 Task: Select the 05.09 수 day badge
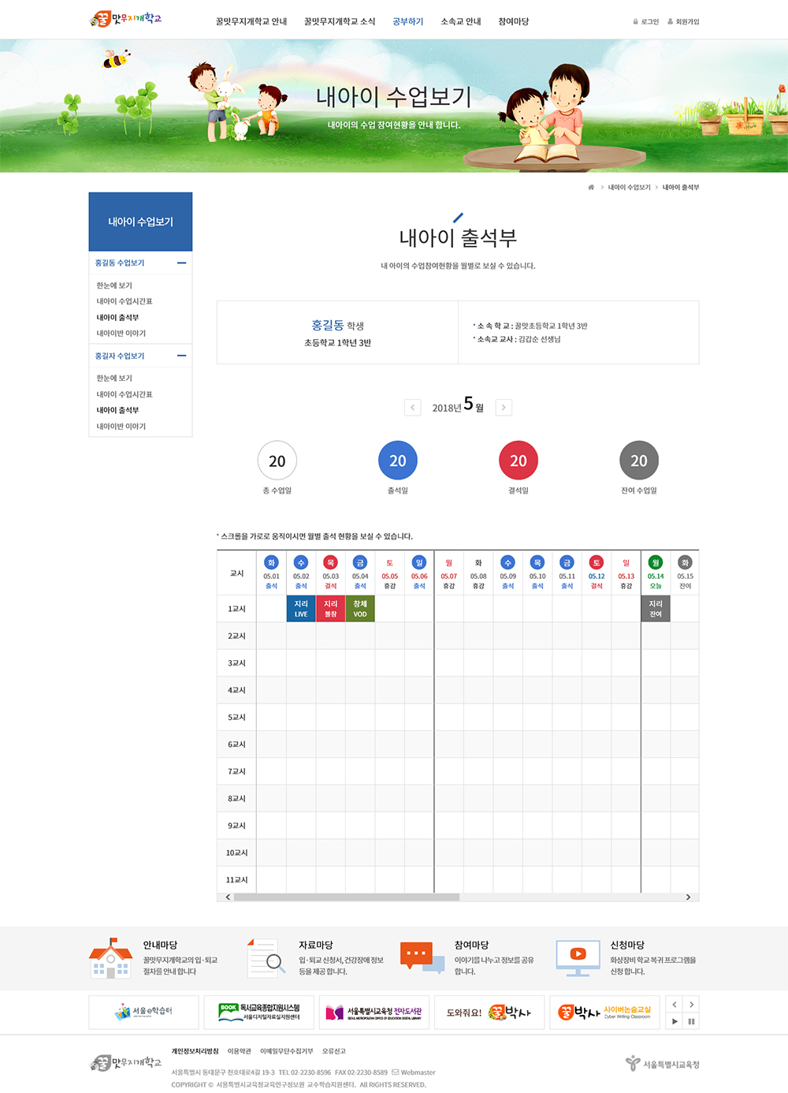tap(508, 562)
